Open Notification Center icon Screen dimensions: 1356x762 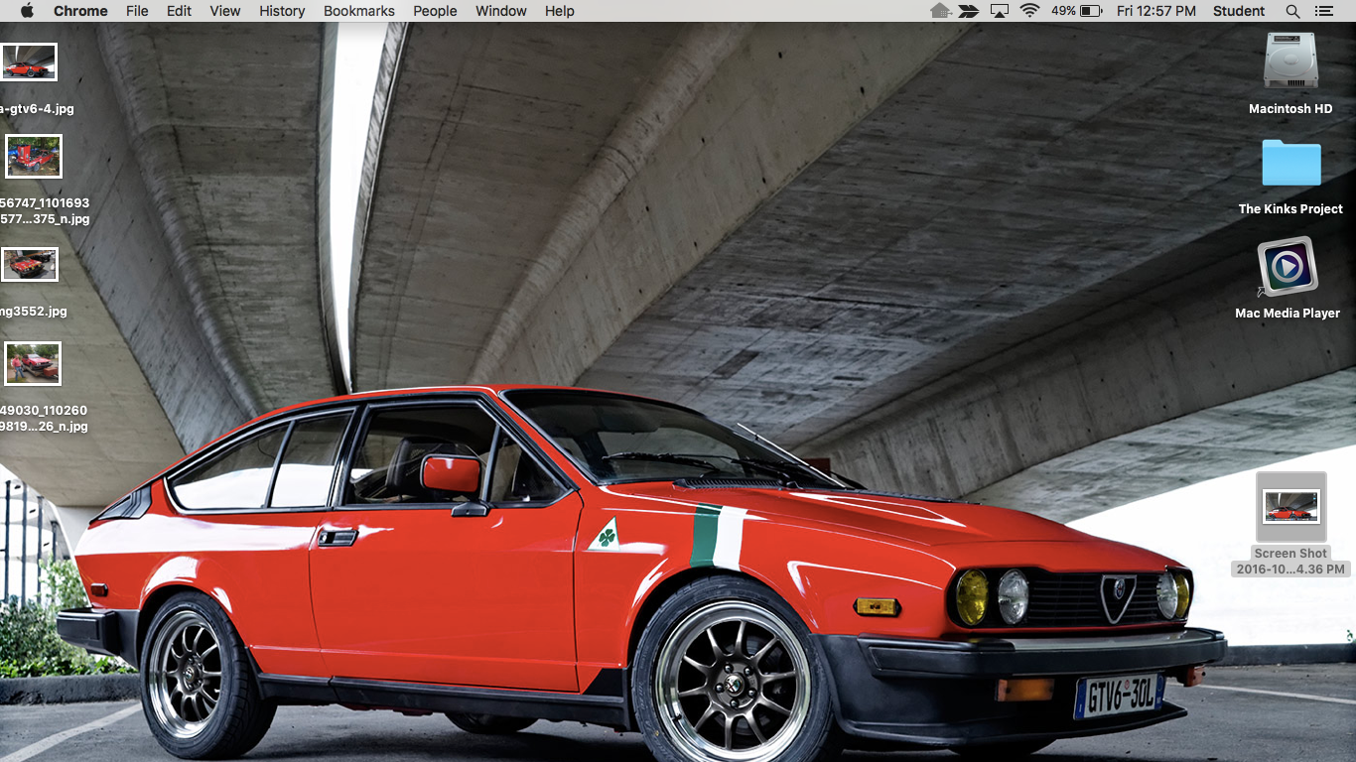pos(1323,11)
